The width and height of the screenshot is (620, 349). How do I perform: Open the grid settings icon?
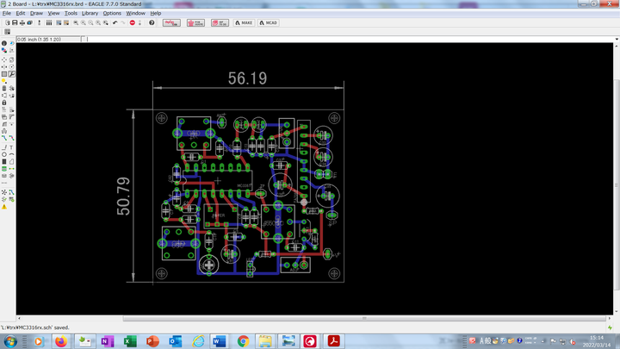[x=7, y=32]
